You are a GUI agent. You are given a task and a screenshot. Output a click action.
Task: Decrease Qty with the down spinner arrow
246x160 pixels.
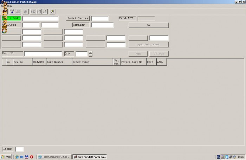pos(90,55)
